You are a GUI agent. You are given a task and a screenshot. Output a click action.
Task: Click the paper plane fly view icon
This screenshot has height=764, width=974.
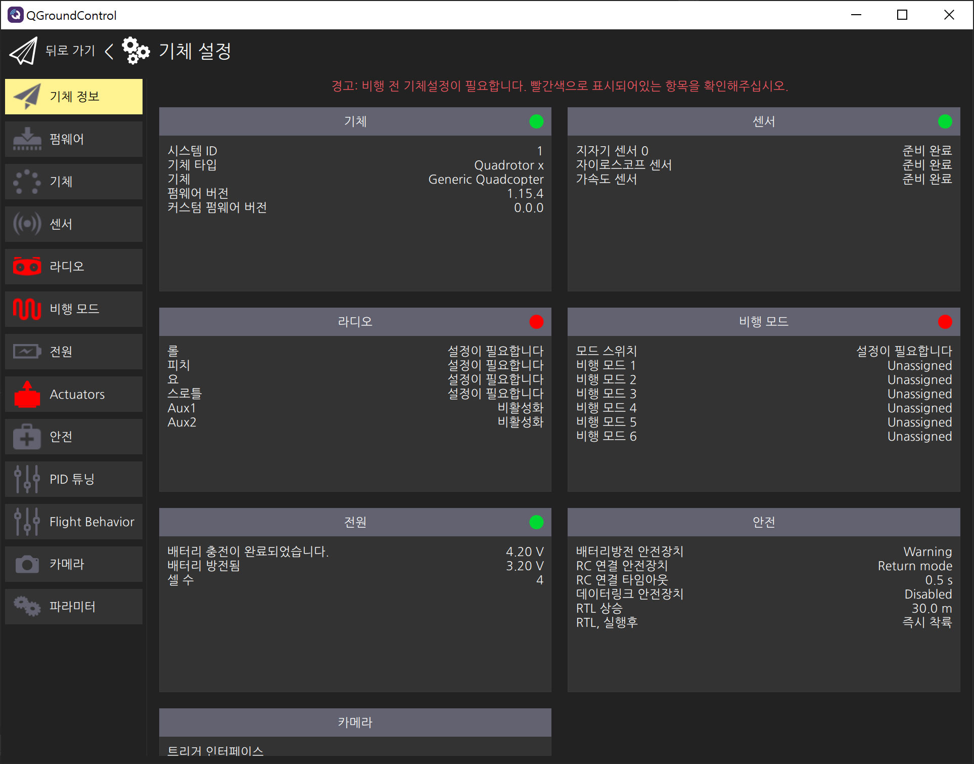coord(23,51)
